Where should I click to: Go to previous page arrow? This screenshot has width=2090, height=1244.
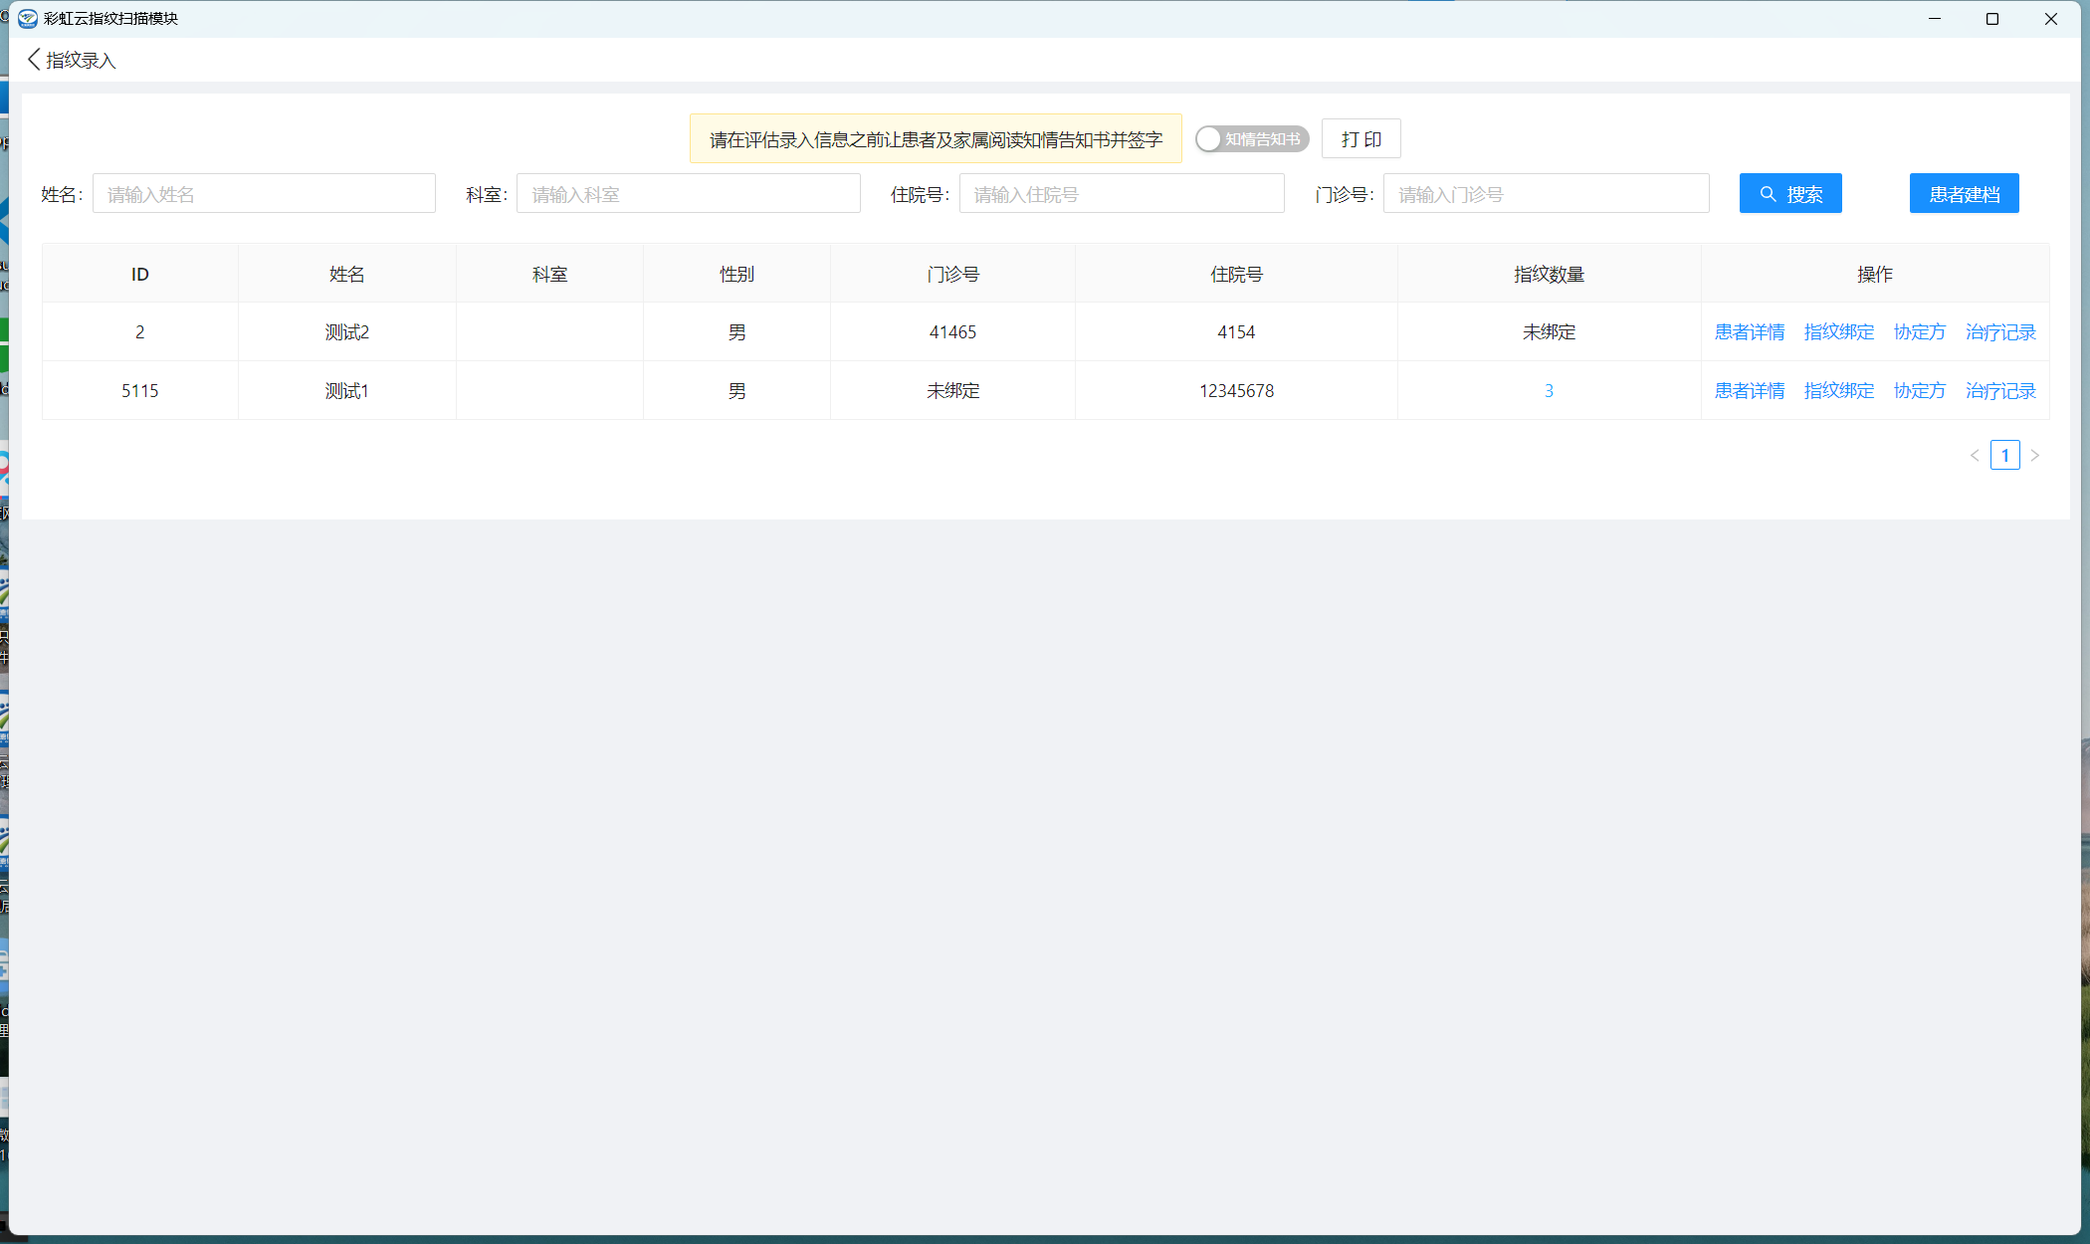1975,456
